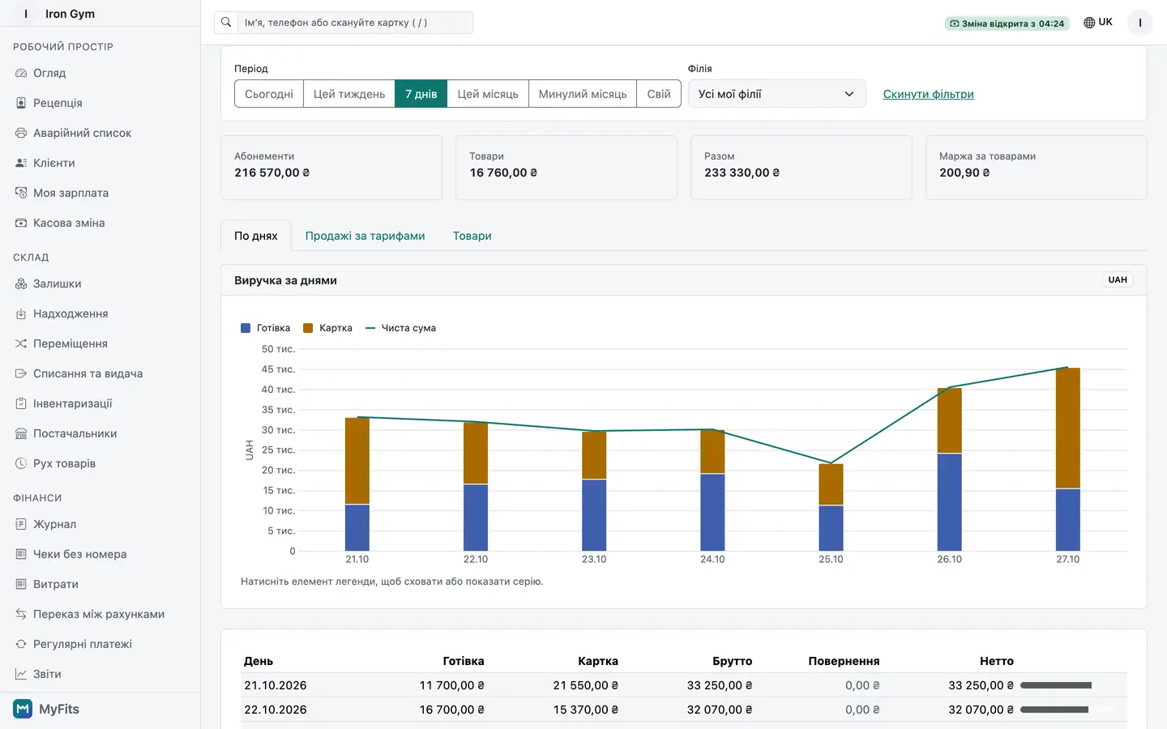Switch to the Товари tab
The image size is (1167, 729).
[472, 236]
